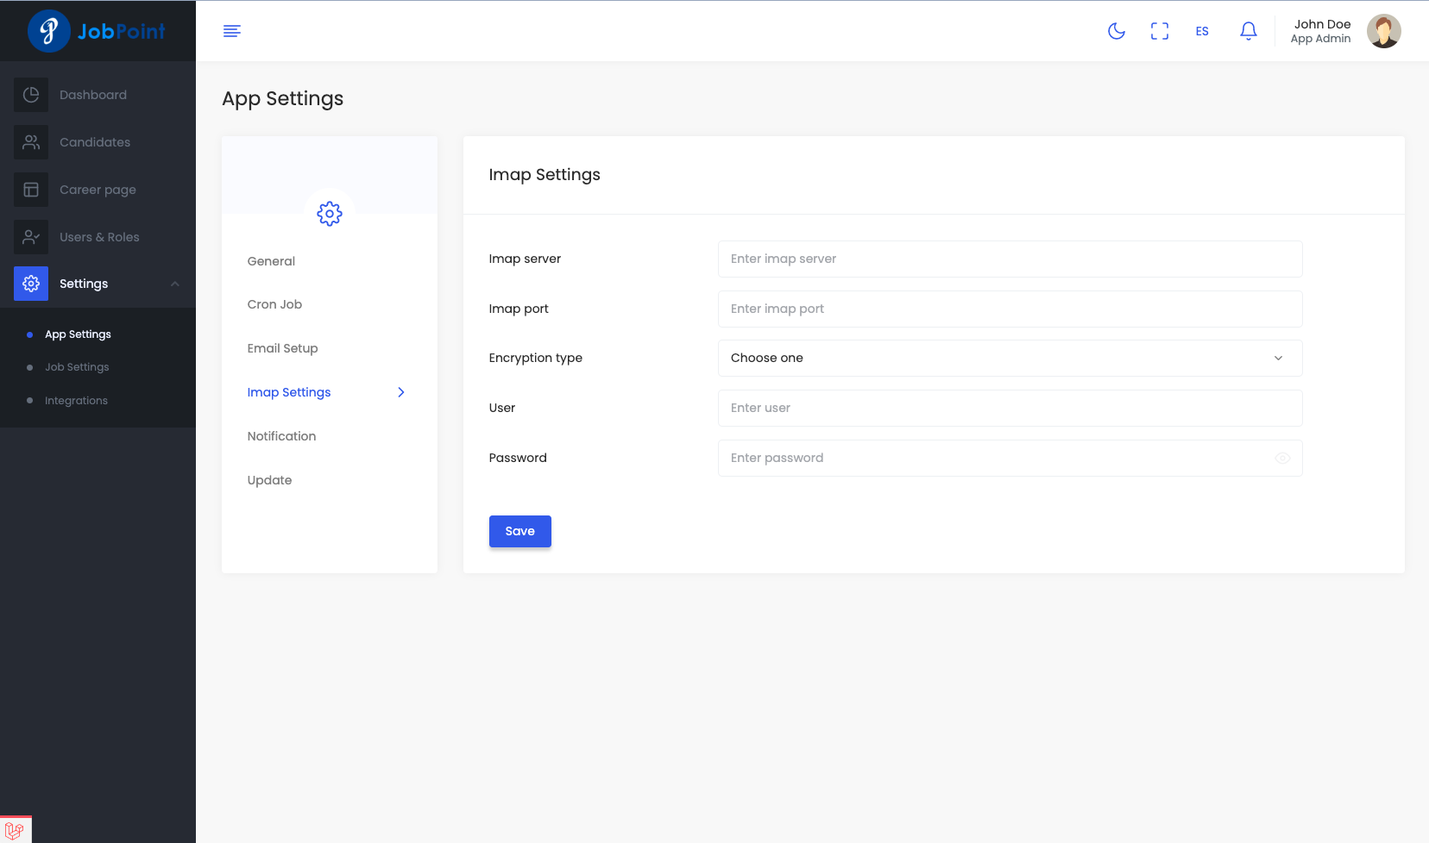Open Dashboard from the sidebar
The width and height of the screenshot is (1429, 843).
coord(92,95)
